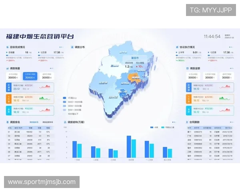Image resolution: width=240 pixels, height=192 pixels.
Task: Click the 调拨排名 medal icon
Action: pos(8,122)
